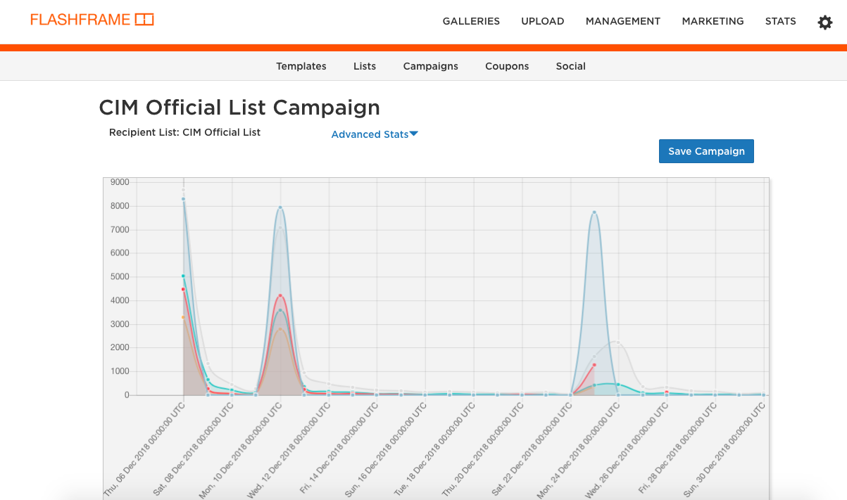Open the Coupons tab
The height and width of the screenshot is (500, 847).
(x=507, y=66)
